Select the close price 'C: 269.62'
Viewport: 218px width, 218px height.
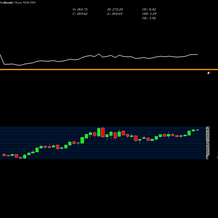(x=80, y=14)
